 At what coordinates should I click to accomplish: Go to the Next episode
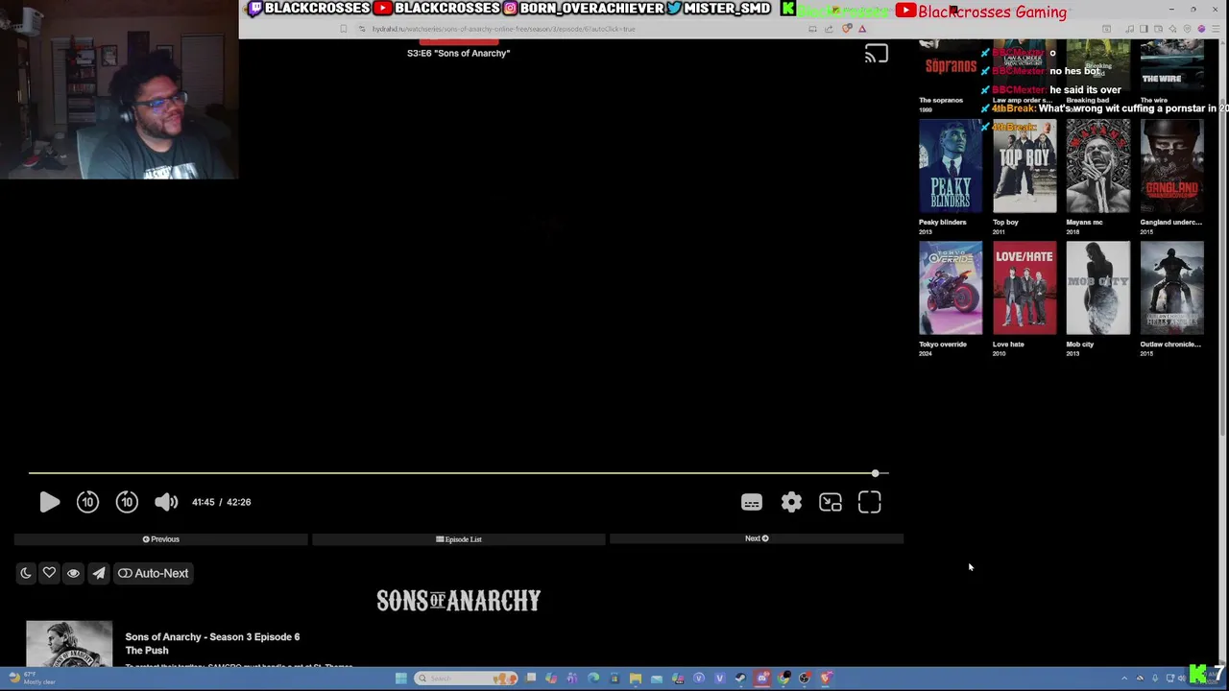(x=757, y=538)
